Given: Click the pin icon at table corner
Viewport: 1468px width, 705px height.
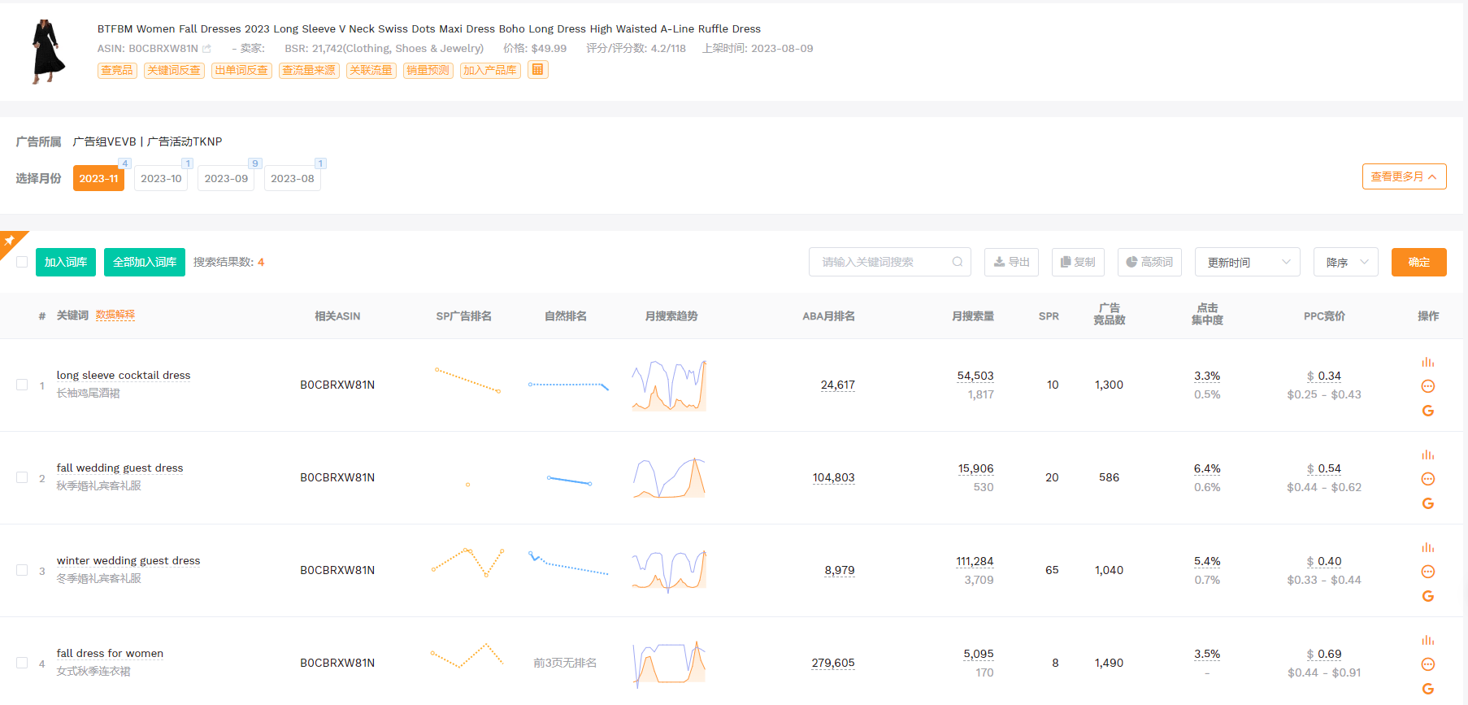Looking at the screenshot, I should coord(10,241).
